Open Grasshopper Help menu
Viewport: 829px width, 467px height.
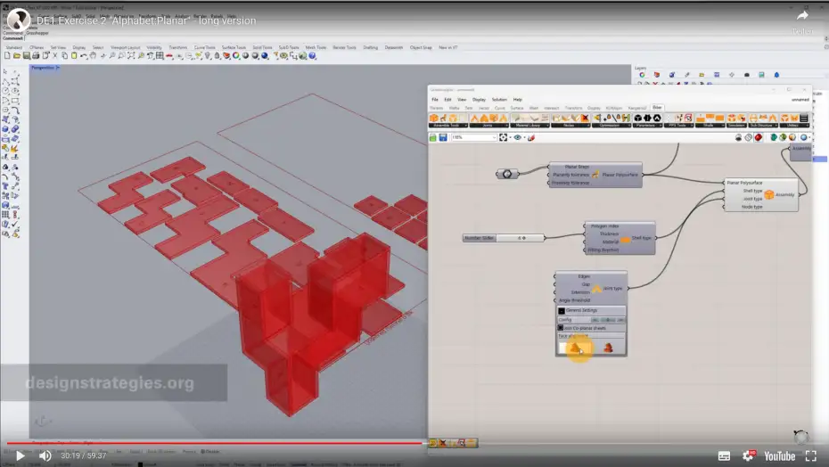point(518,100)
